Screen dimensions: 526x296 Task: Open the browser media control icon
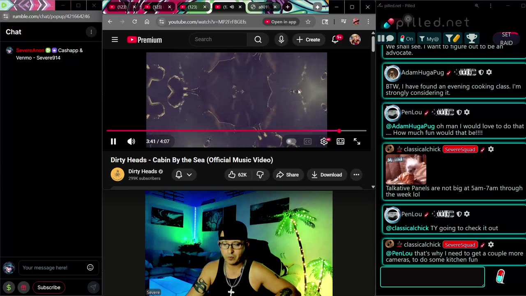pyautogui.click(x=344, y=22)
